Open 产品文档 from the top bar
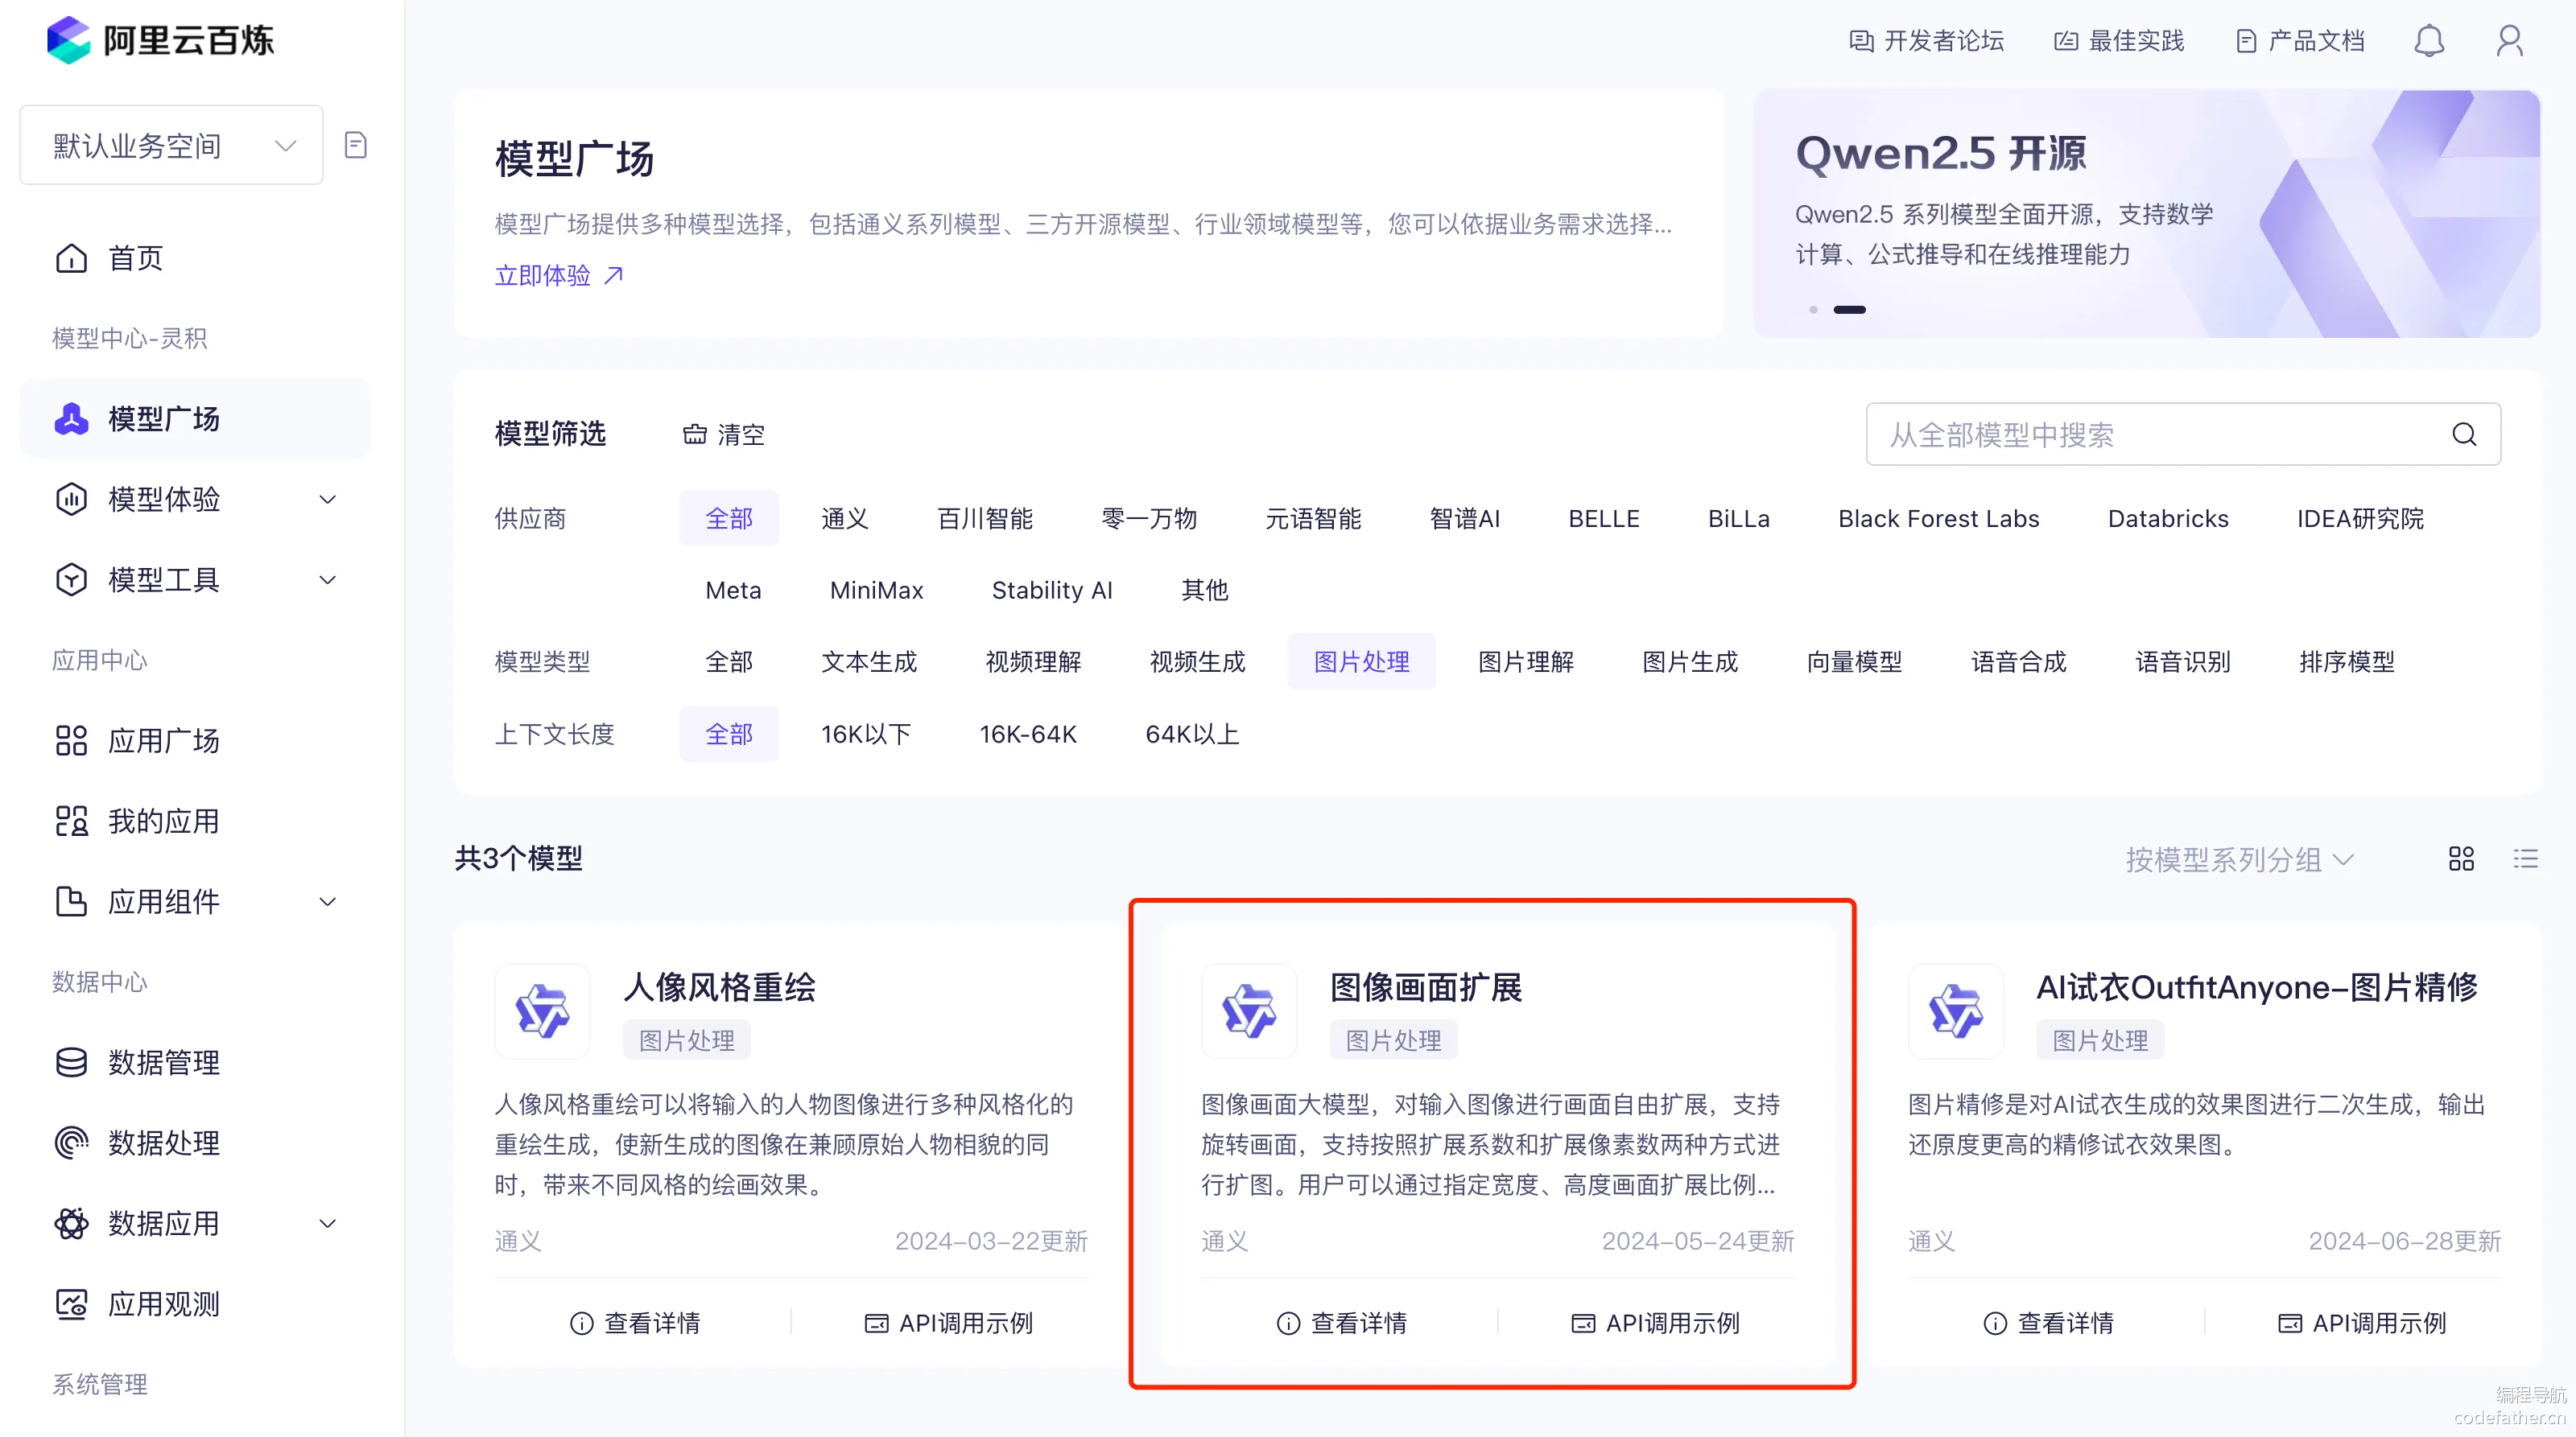Screen dimensions: 2576x1437 [2301, 41]
